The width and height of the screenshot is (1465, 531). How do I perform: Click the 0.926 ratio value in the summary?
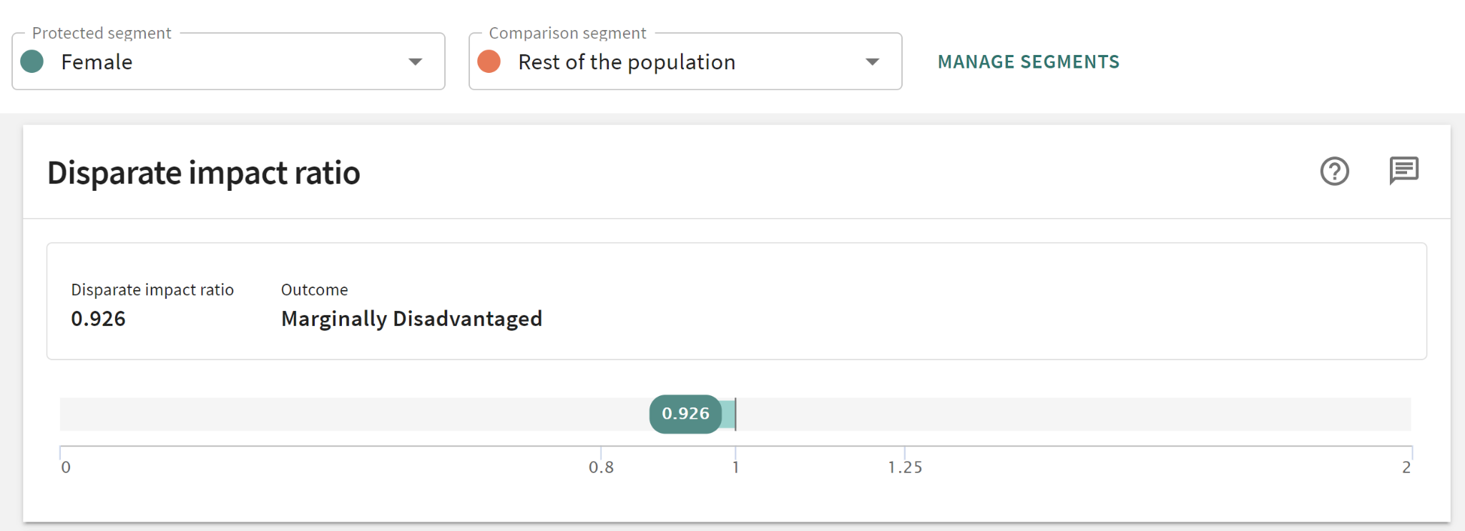pyautogui.click(x=98, y=319)
